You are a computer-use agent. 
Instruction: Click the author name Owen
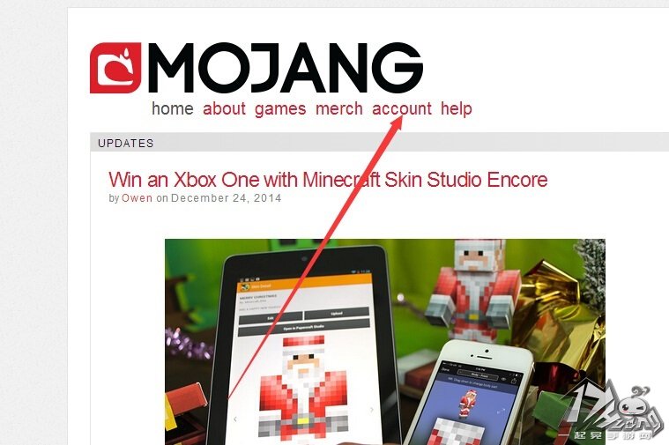click(137, 198)
